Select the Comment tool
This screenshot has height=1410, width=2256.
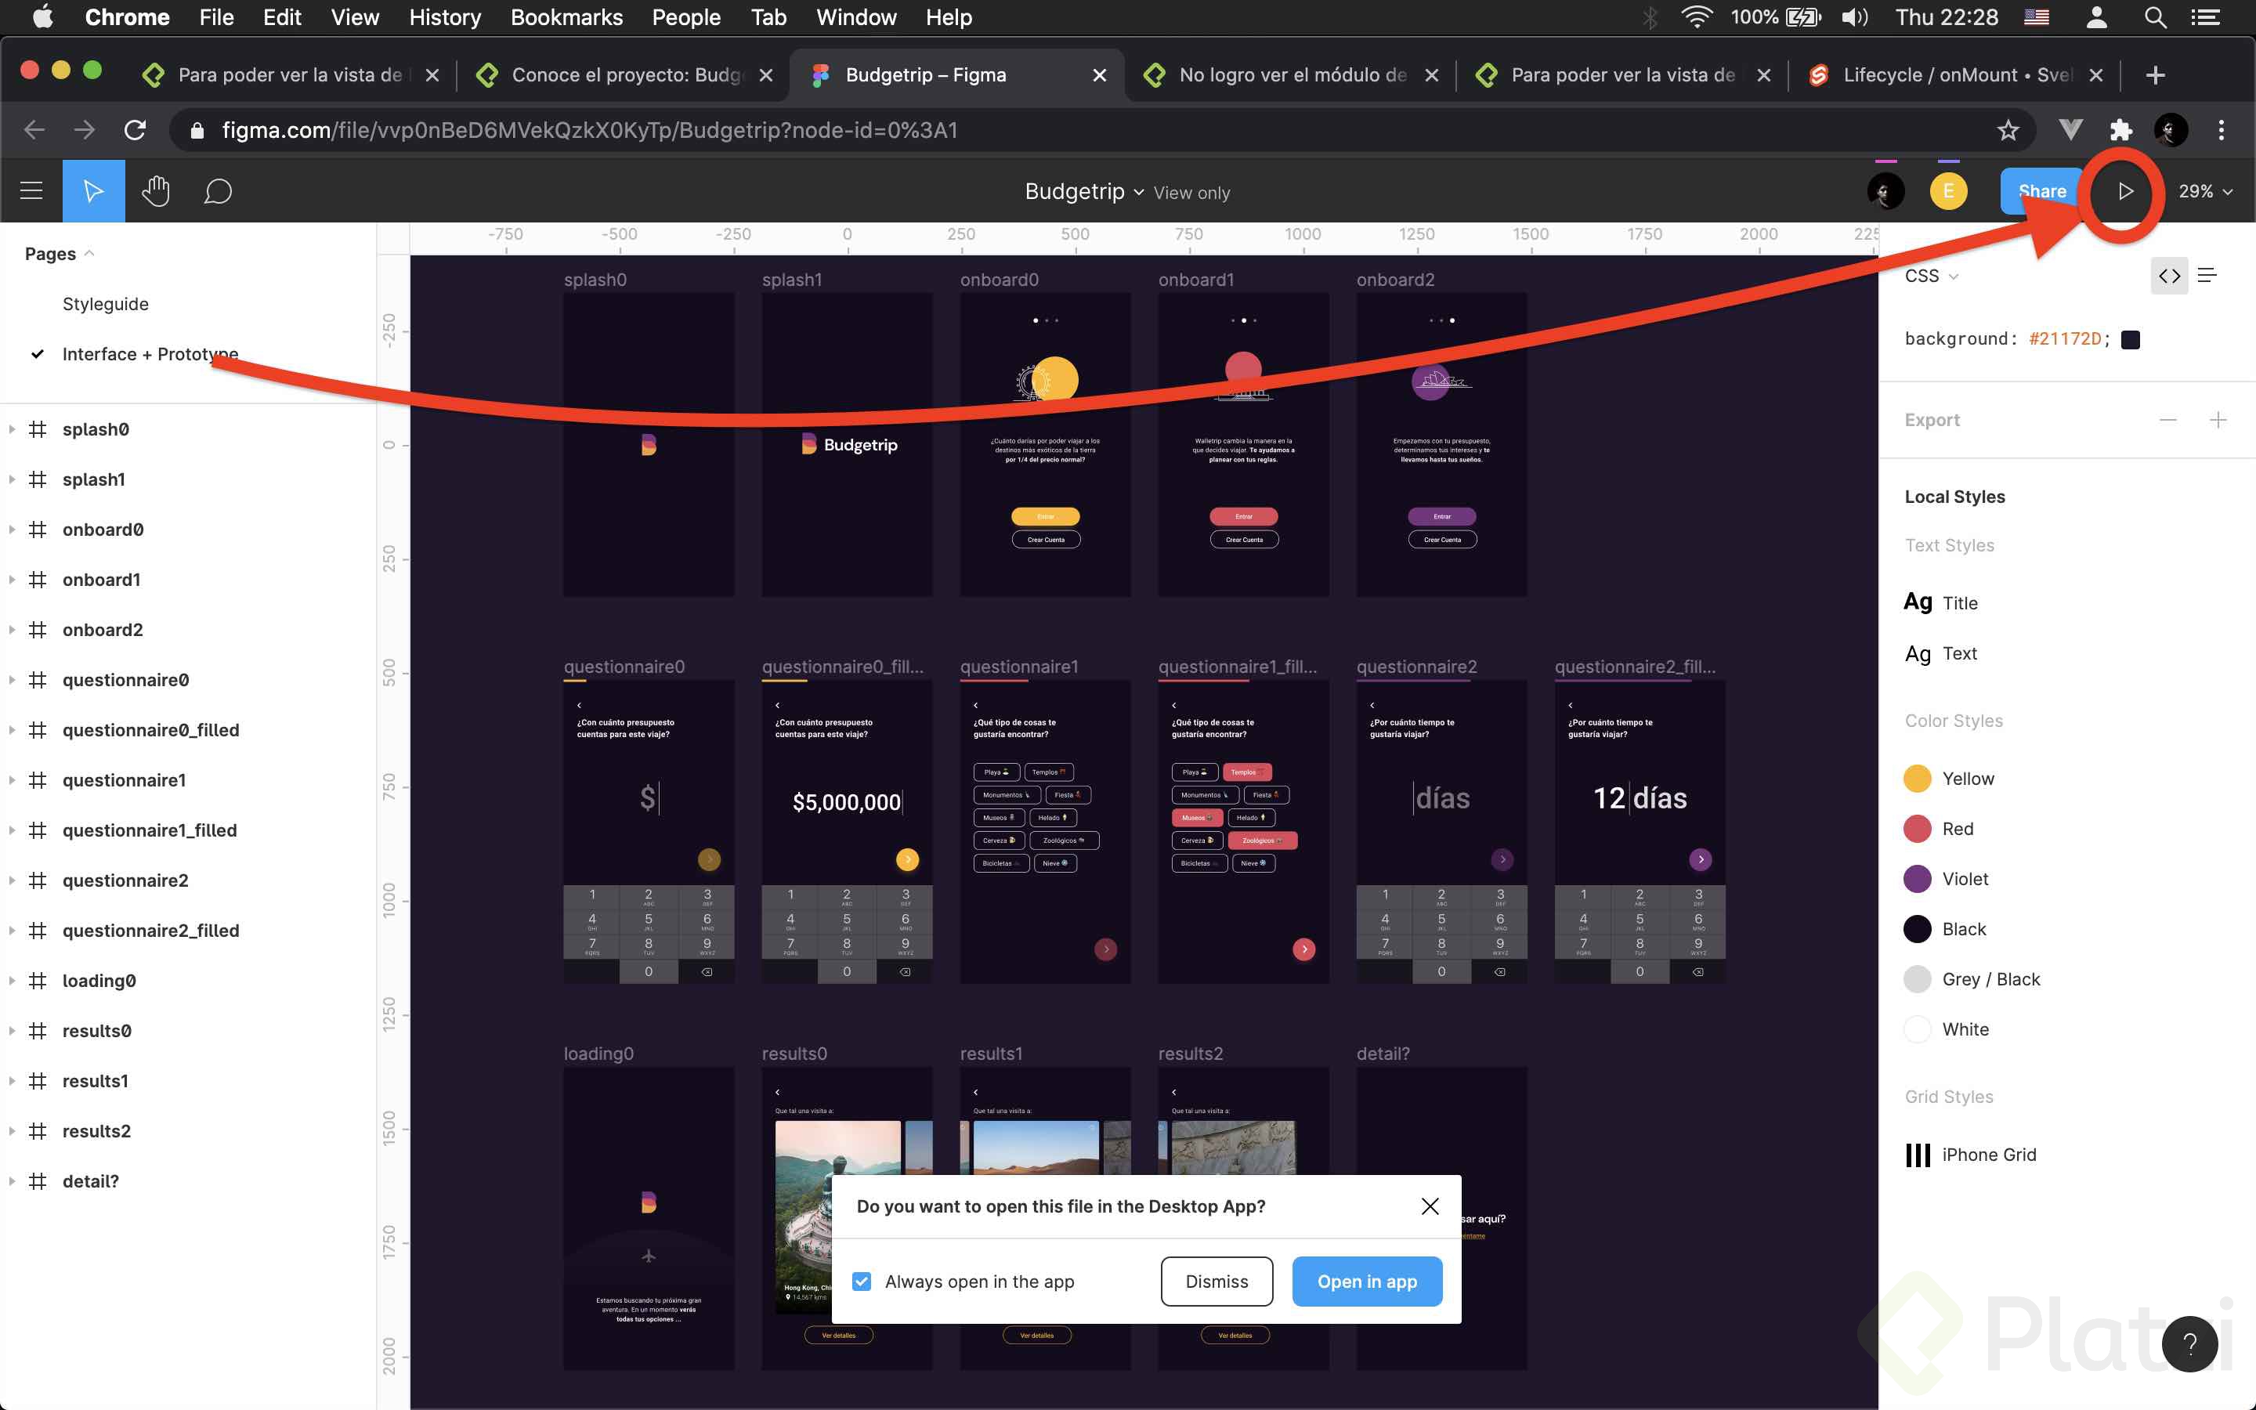tap(217, 191)
